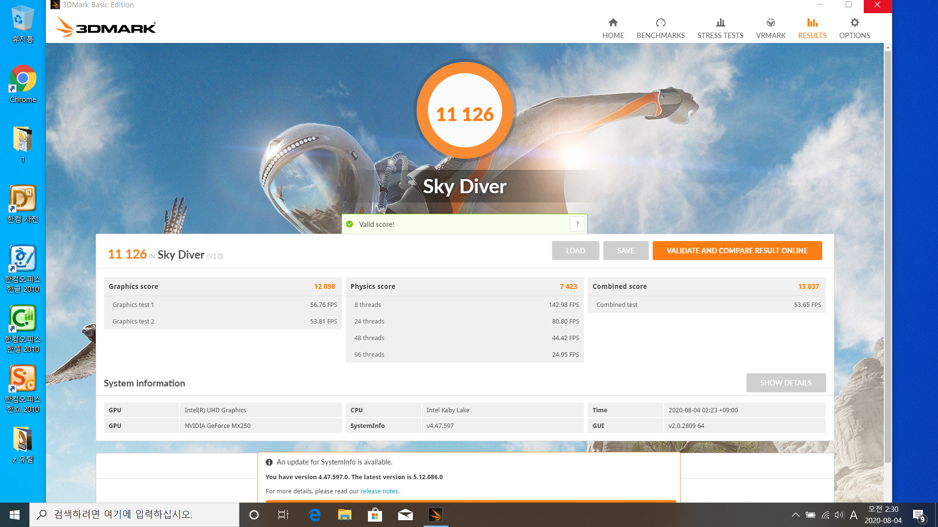Click the question mark help button
Viewport: 938px width, 527px height.
point(577,224)
